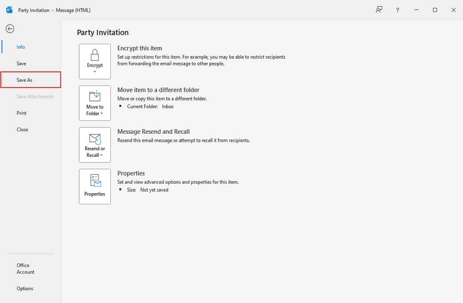Click Save in the backstage menu

21,63
